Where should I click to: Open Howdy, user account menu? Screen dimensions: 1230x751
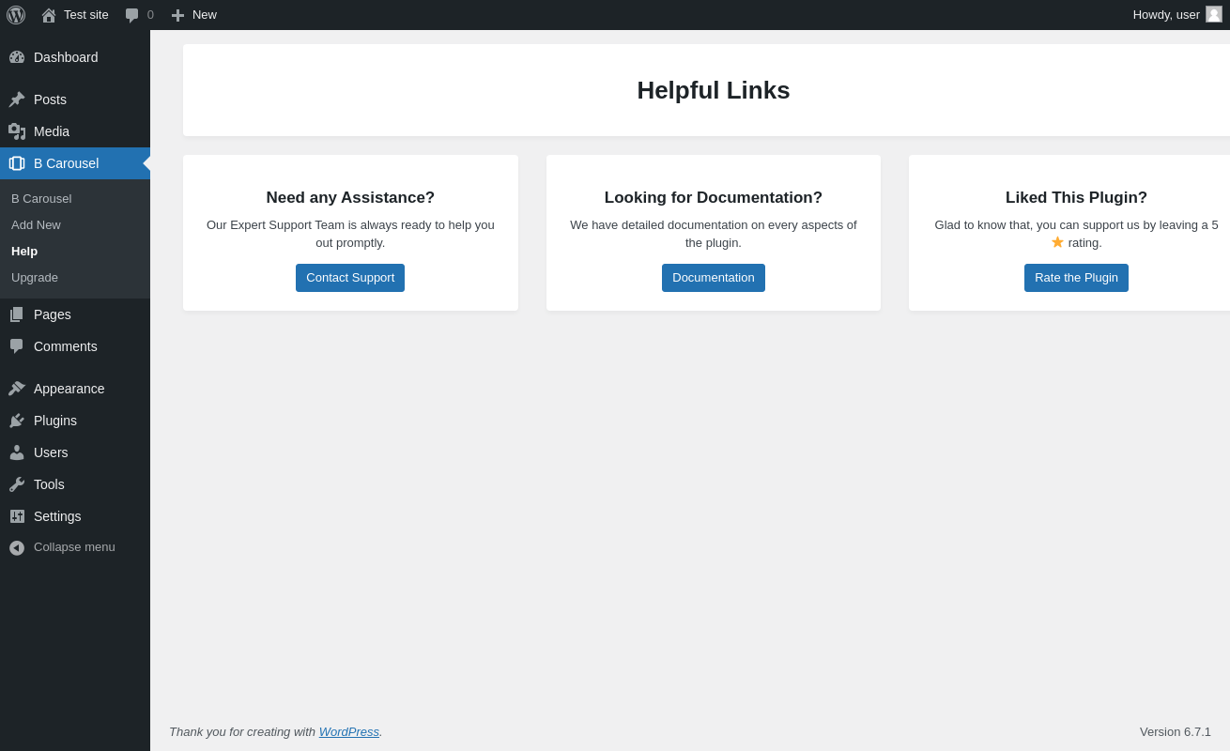click(x=1177, y=15)
